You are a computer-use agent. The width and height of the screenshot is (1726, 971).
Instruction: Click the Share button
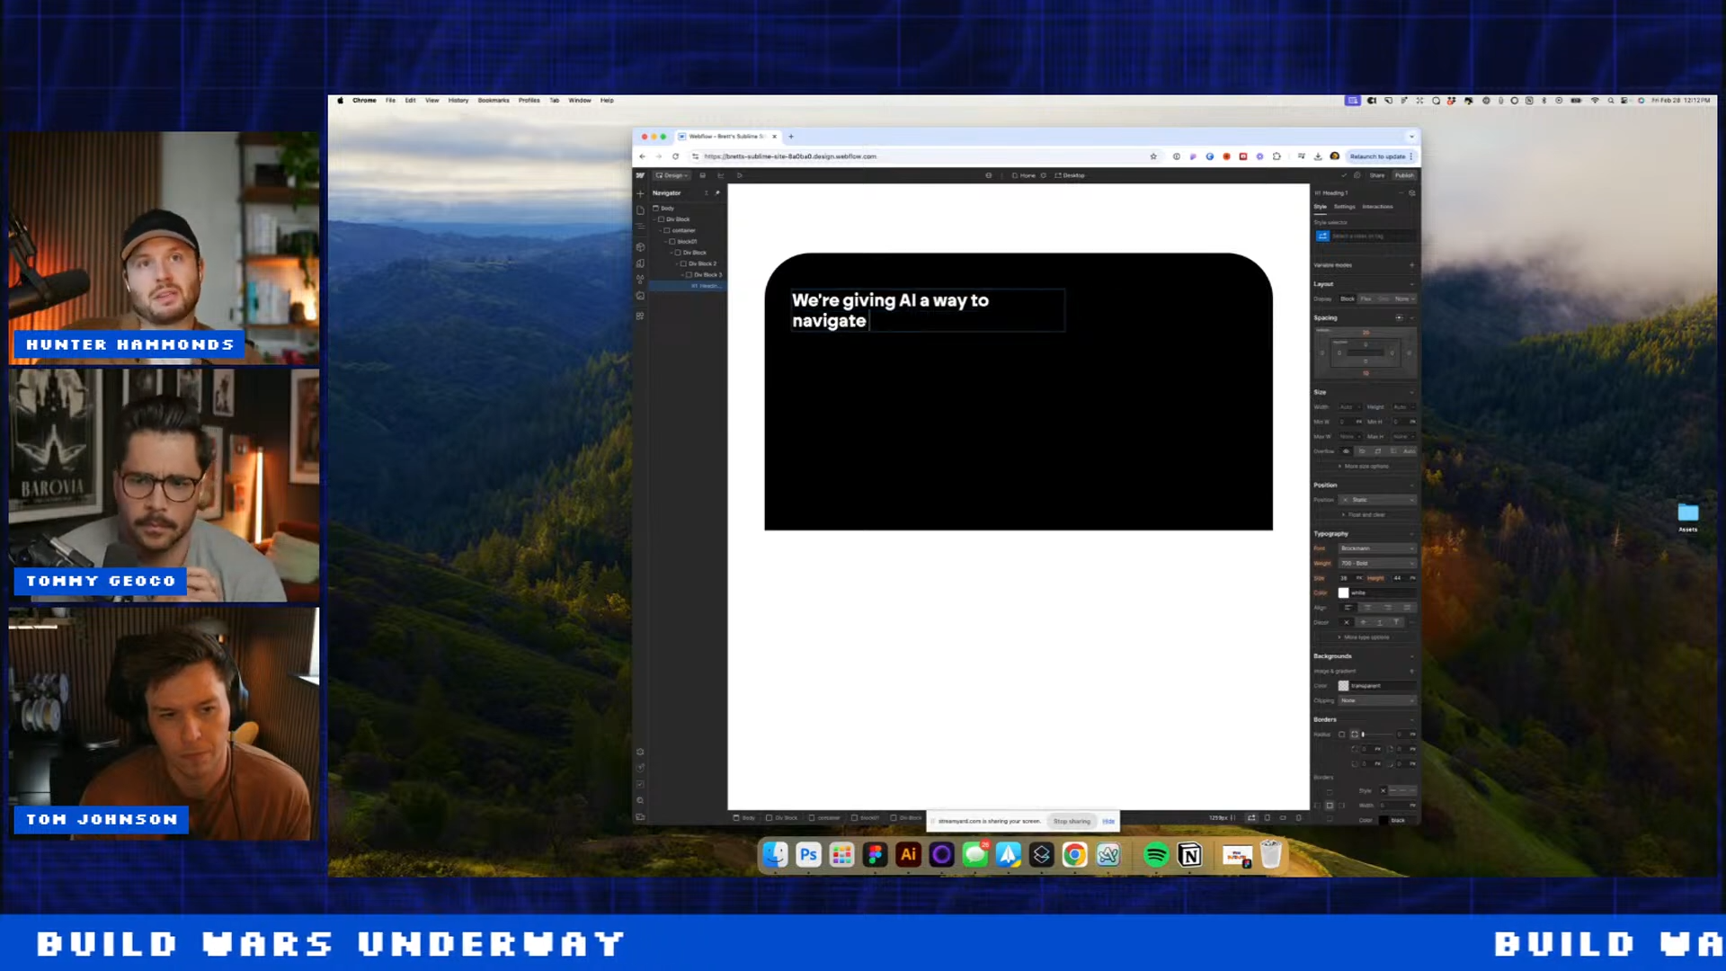coord(1377,175)
